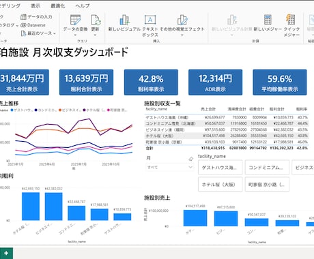
Task: Click the Dataverse source icon
Action: coord(23,25)
